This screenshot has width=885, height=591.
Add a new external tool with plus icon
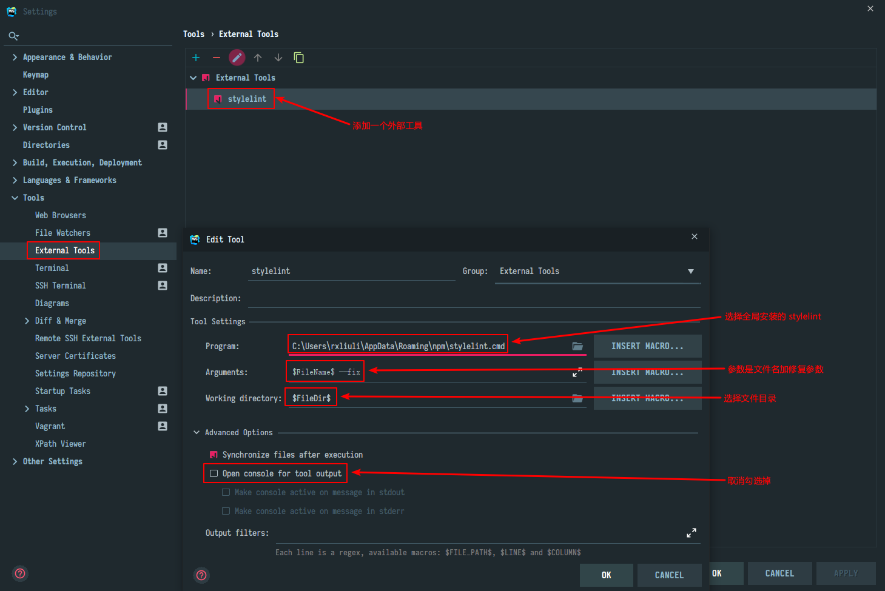click(x=196, y=58)
